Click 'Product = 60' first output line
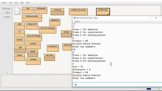Viewport: 162px width, 91px height. click(x=80, y=41)
